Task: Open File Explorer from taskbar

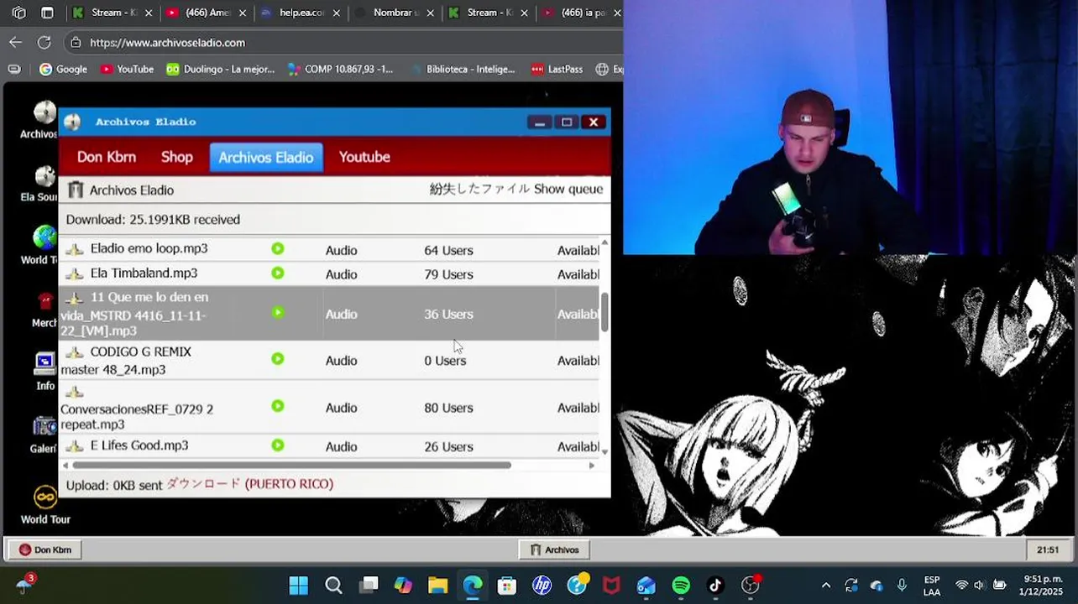Action: 437,586
